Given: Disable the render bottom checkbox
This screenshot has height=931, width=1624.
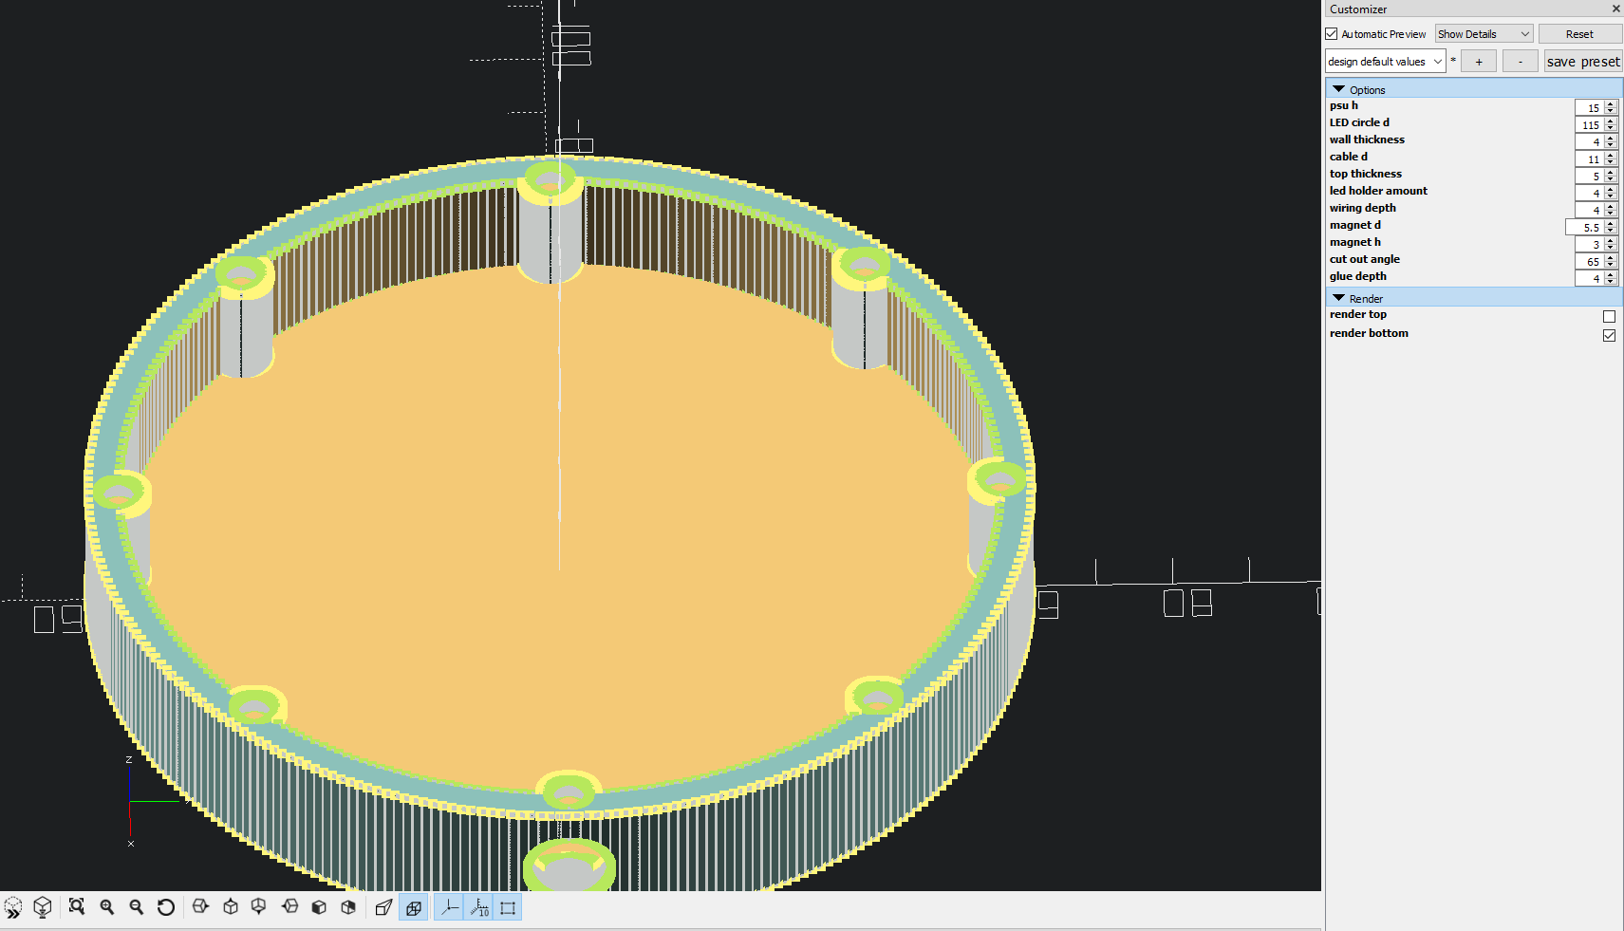Looking at the screenshot, I should point(1609,335).
